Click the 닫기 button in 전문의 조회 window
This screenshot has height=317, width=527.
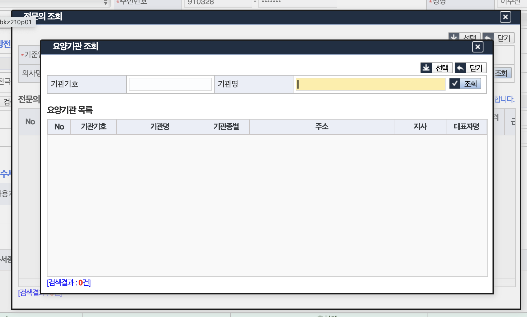(499, 38)
